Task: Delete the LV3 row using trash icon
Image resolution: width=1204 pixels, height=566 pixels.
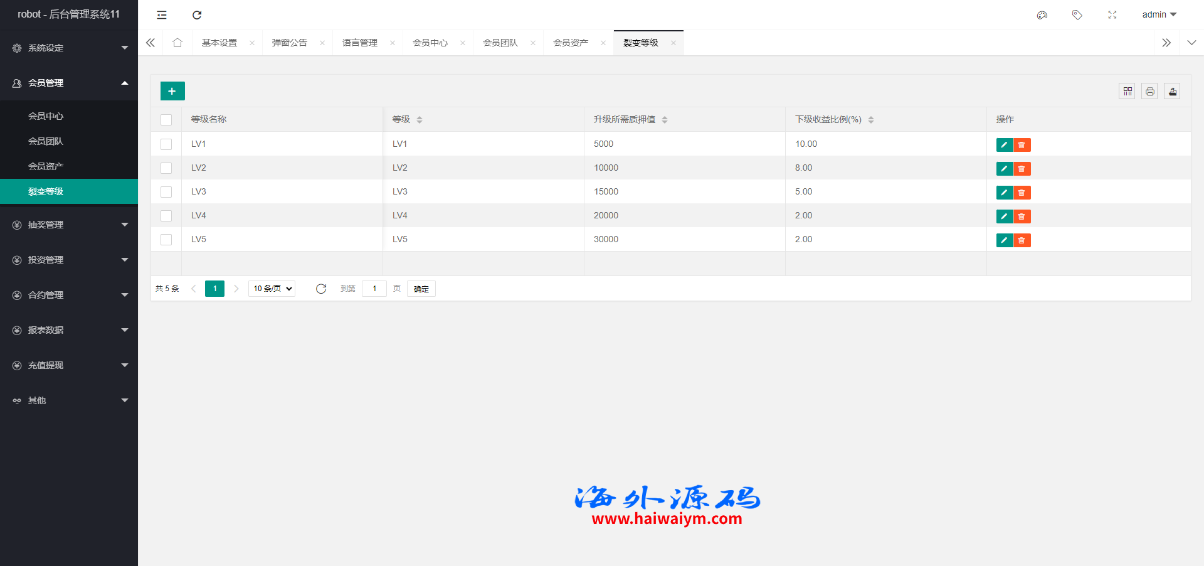Action: 1022,193
